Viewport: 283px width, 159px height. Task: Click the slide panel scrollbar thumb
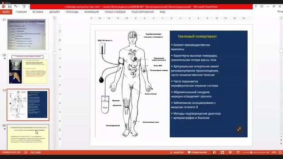54,53
